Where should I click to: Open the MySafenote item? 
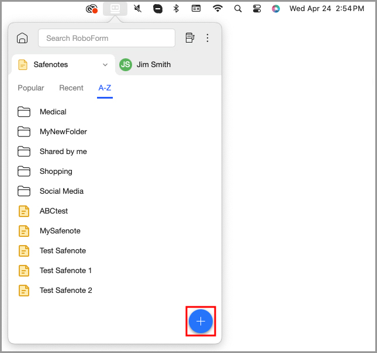[115, 231]
